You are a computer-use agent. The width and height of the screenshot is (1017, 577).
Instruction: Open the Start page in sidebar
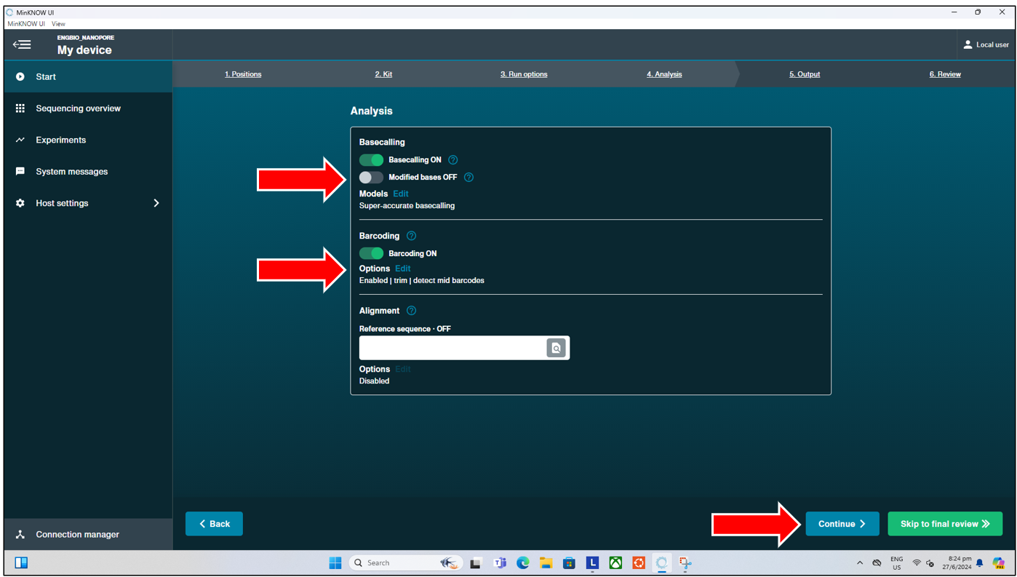coord(88,76)
